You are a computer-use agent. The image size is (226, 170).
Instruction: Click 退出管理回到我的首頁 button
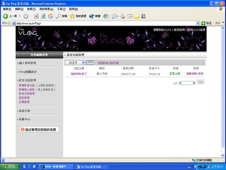(39, 130)
